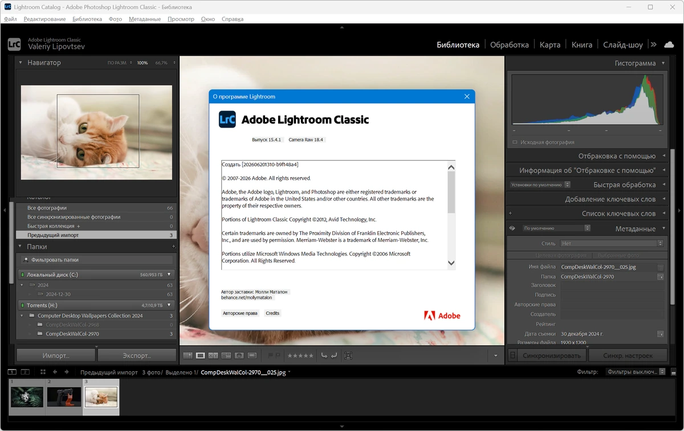The width and height of the screenshot is (684, 431).
Task: Collapse the Папки panel
Action: coord(21,247)
